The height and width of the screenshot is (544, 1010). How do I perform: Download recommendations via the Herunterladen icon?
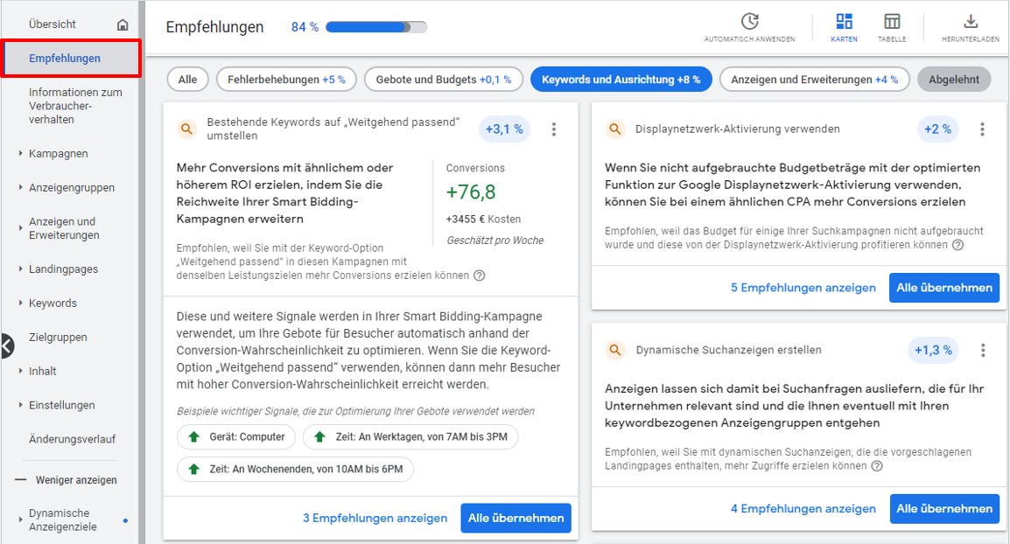point(971,22)
